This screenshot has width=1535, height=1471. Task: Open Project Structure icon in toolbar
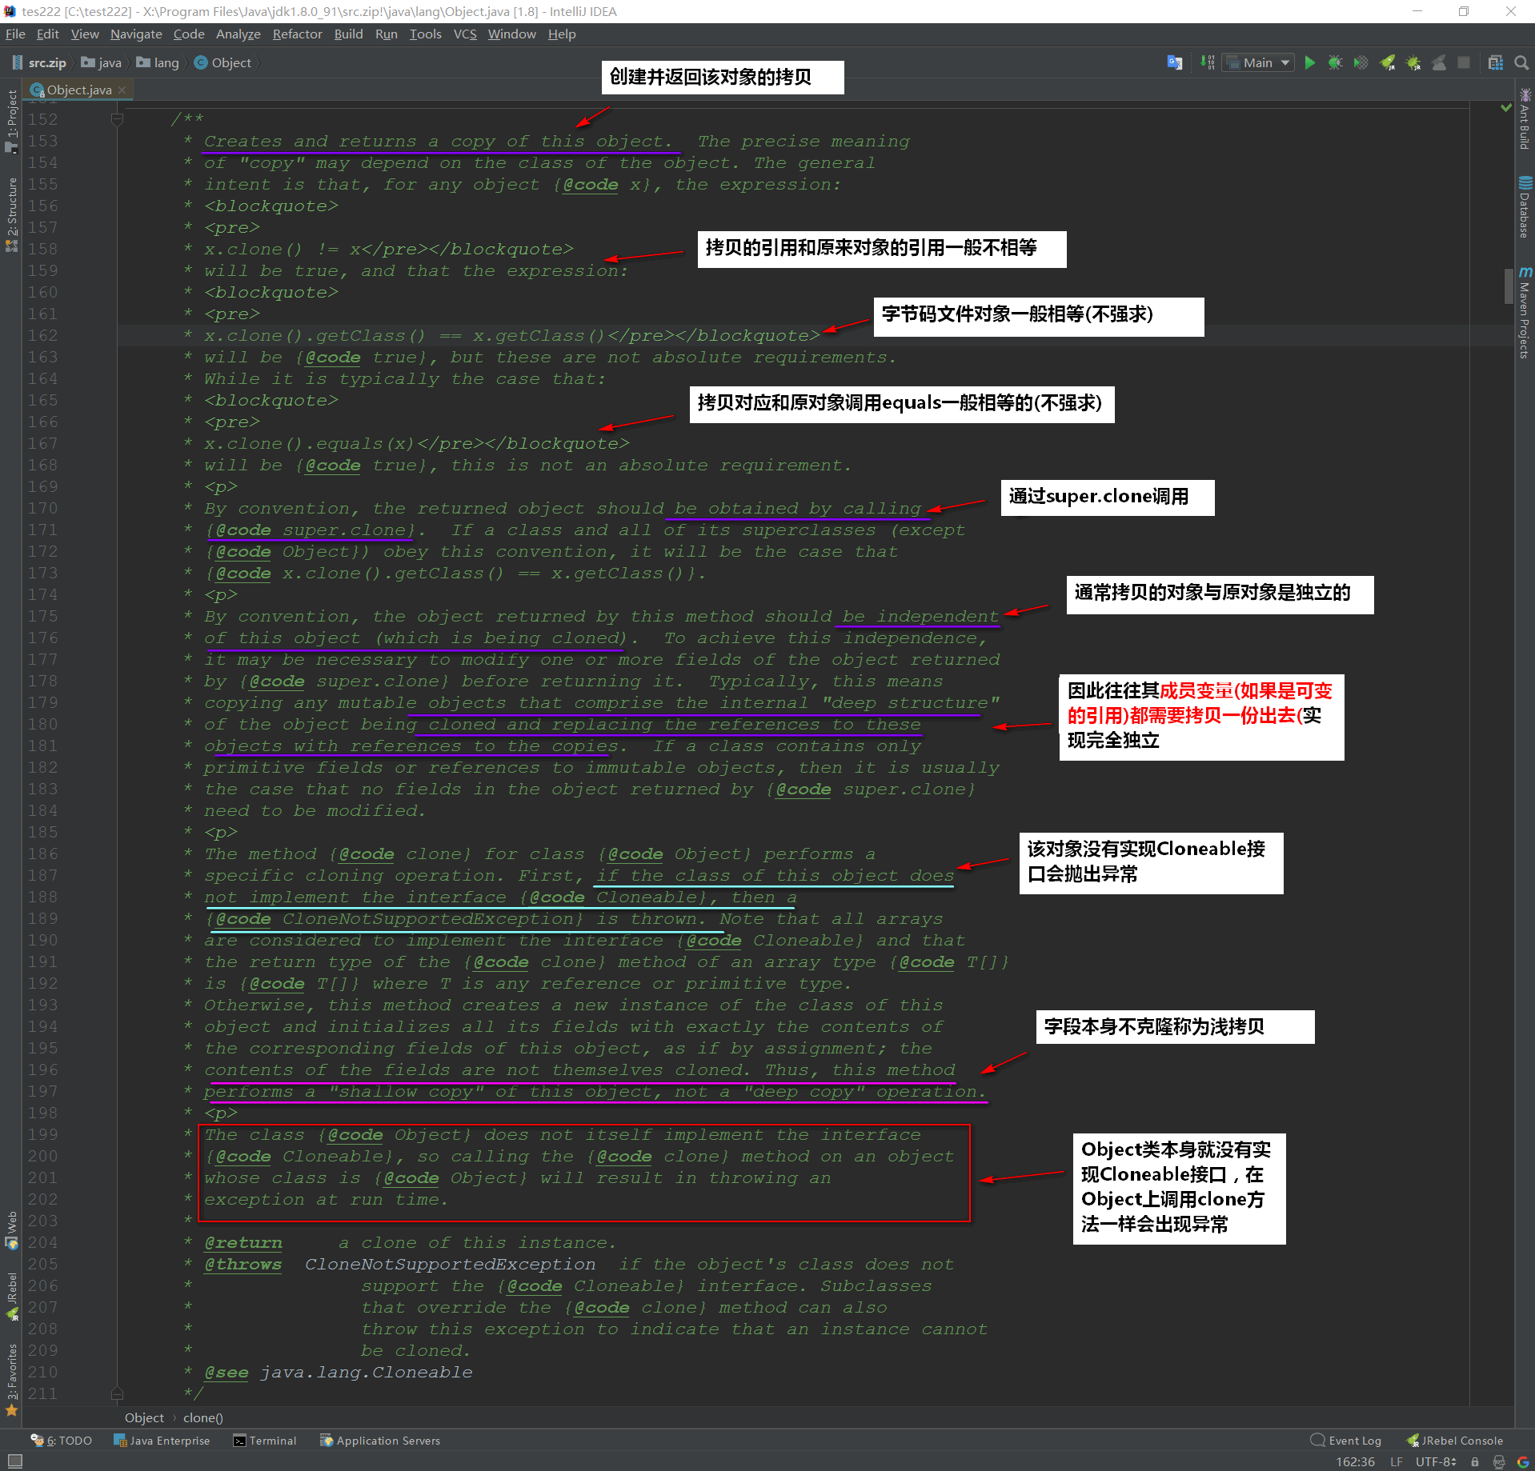[1495, 62]
